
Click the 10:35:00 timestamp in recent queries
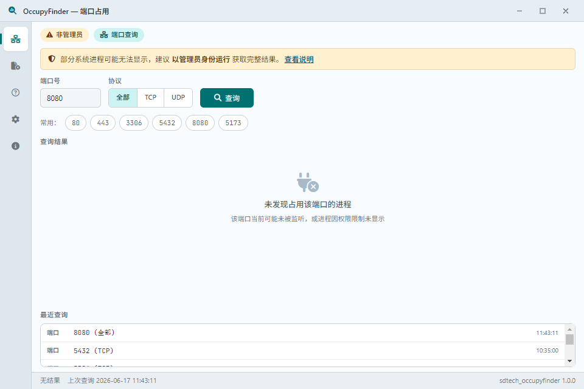(x=547, y=350)
